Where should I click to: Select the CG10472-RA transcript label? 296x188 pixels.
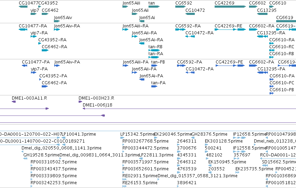coord(200,33)
